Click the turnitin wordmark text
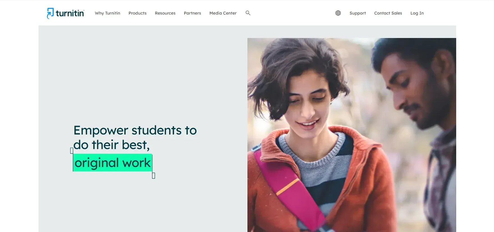Screen dimensions: 494x232 point(70,13)
